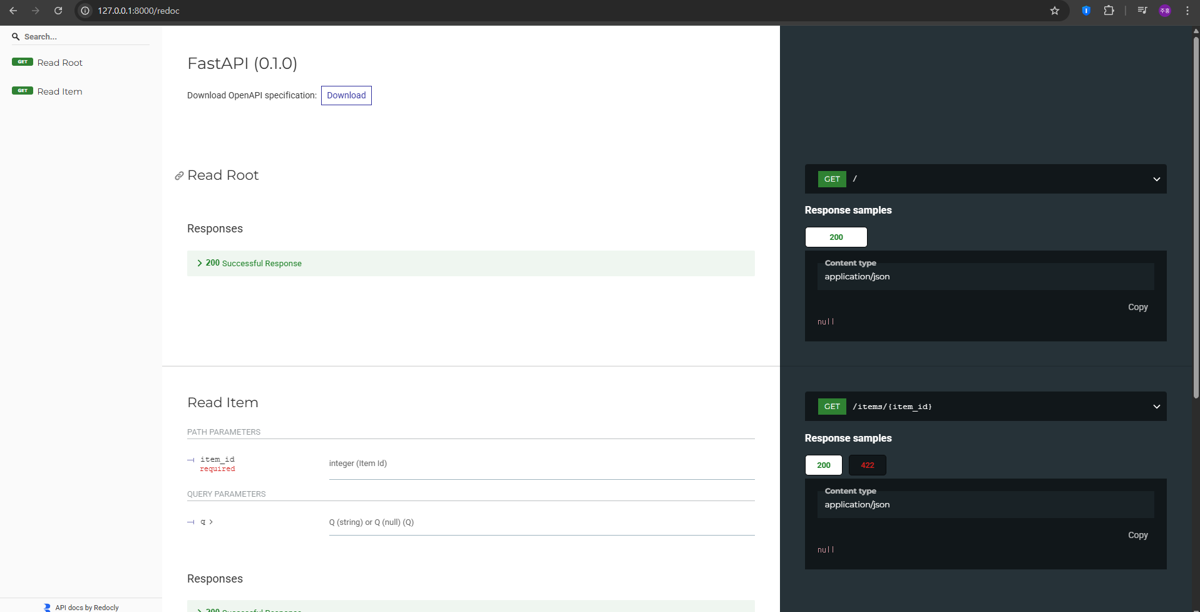The width and height of the screenshot is (1200, 612).
Task: Click the item_id parameter name
Action: 217,459
